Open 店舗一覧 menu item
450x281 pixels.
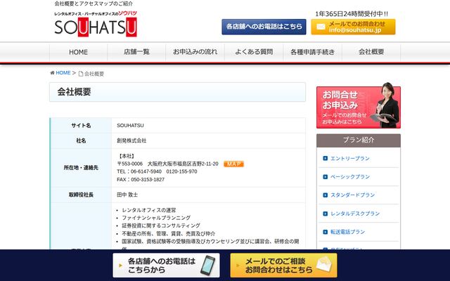(136, 52)
